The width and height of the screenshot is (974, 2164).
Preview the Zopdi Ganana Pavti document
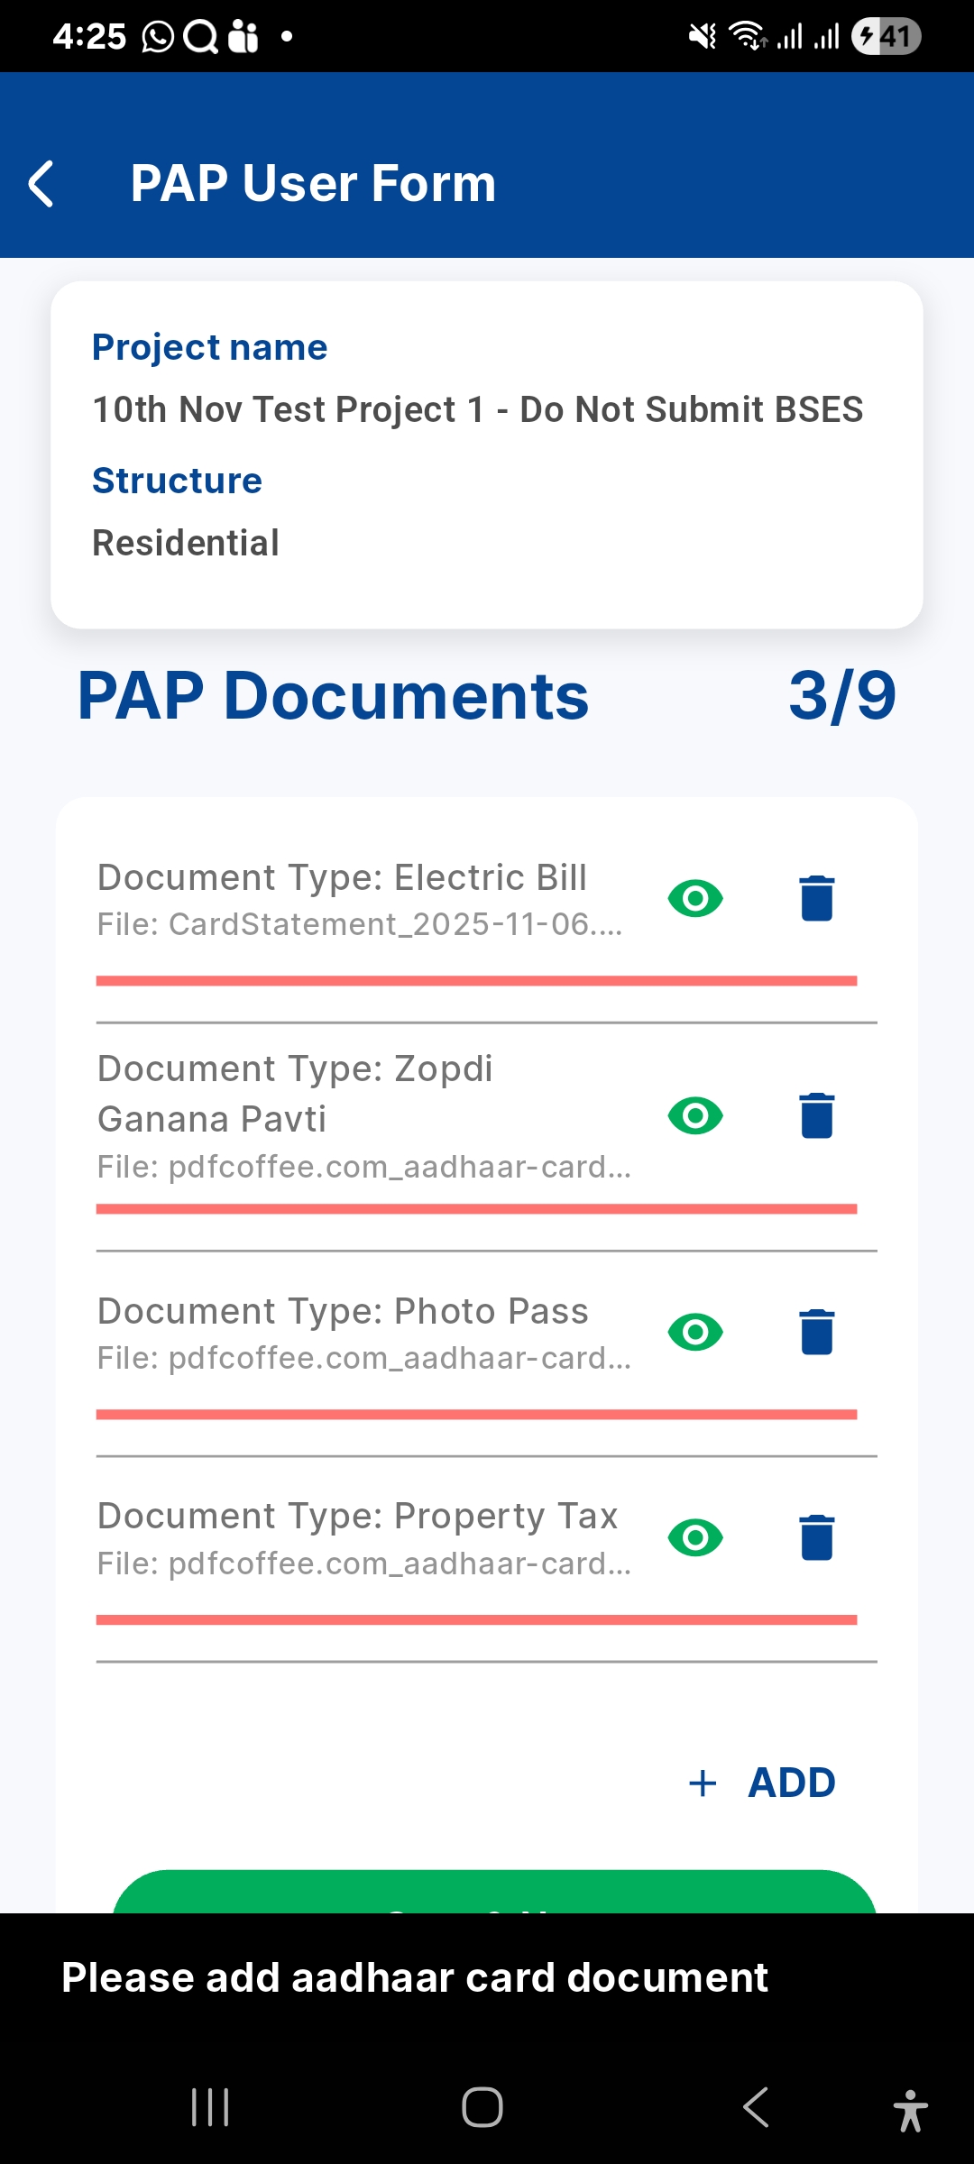click(695, 1115)
